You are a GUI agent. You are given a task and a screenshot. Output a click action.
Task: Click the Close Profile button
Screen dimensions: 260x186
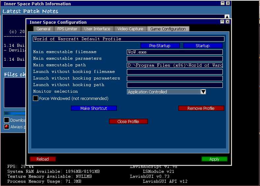[x=128, y=121]
